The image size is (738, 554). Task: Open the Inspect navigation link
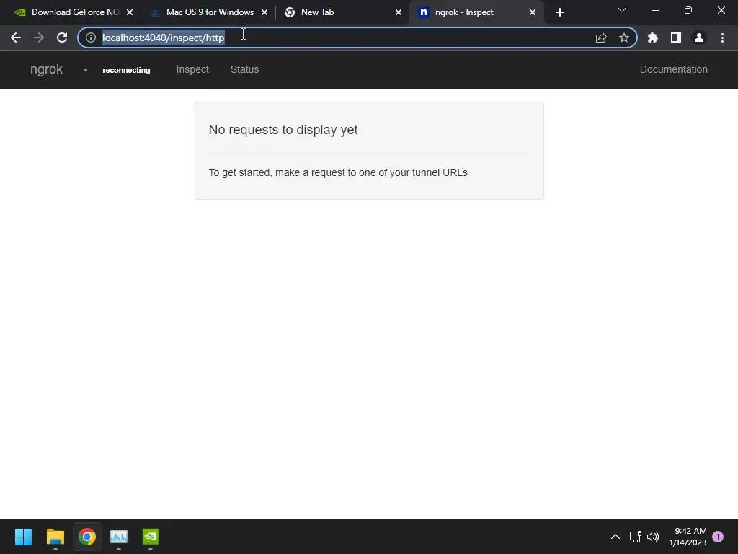[192, 69]
